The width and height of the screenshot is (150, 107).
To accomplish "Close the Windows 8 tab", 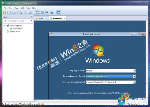I will point(65,18).
